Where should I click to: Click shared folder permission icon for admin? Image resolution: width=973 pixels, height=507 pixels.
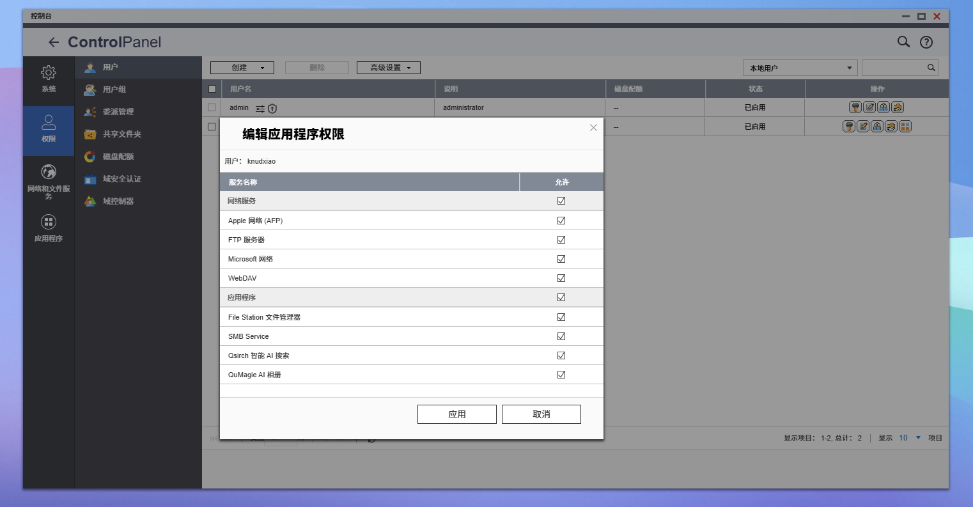[898, 107]
